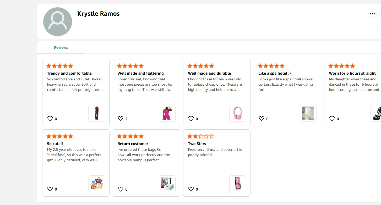The image size is (381, 205).
Task: Open the shower curtain product thumbnail
Action: [x=308, y=113]
